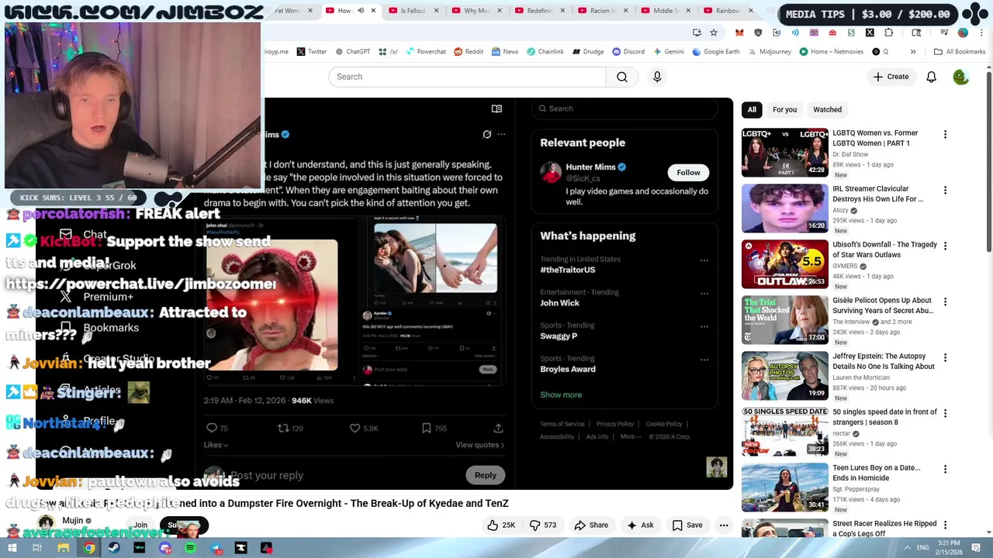Click the reader view icon on tweet
This screenshot has height=558, width=993.
[x=496, y=108]
